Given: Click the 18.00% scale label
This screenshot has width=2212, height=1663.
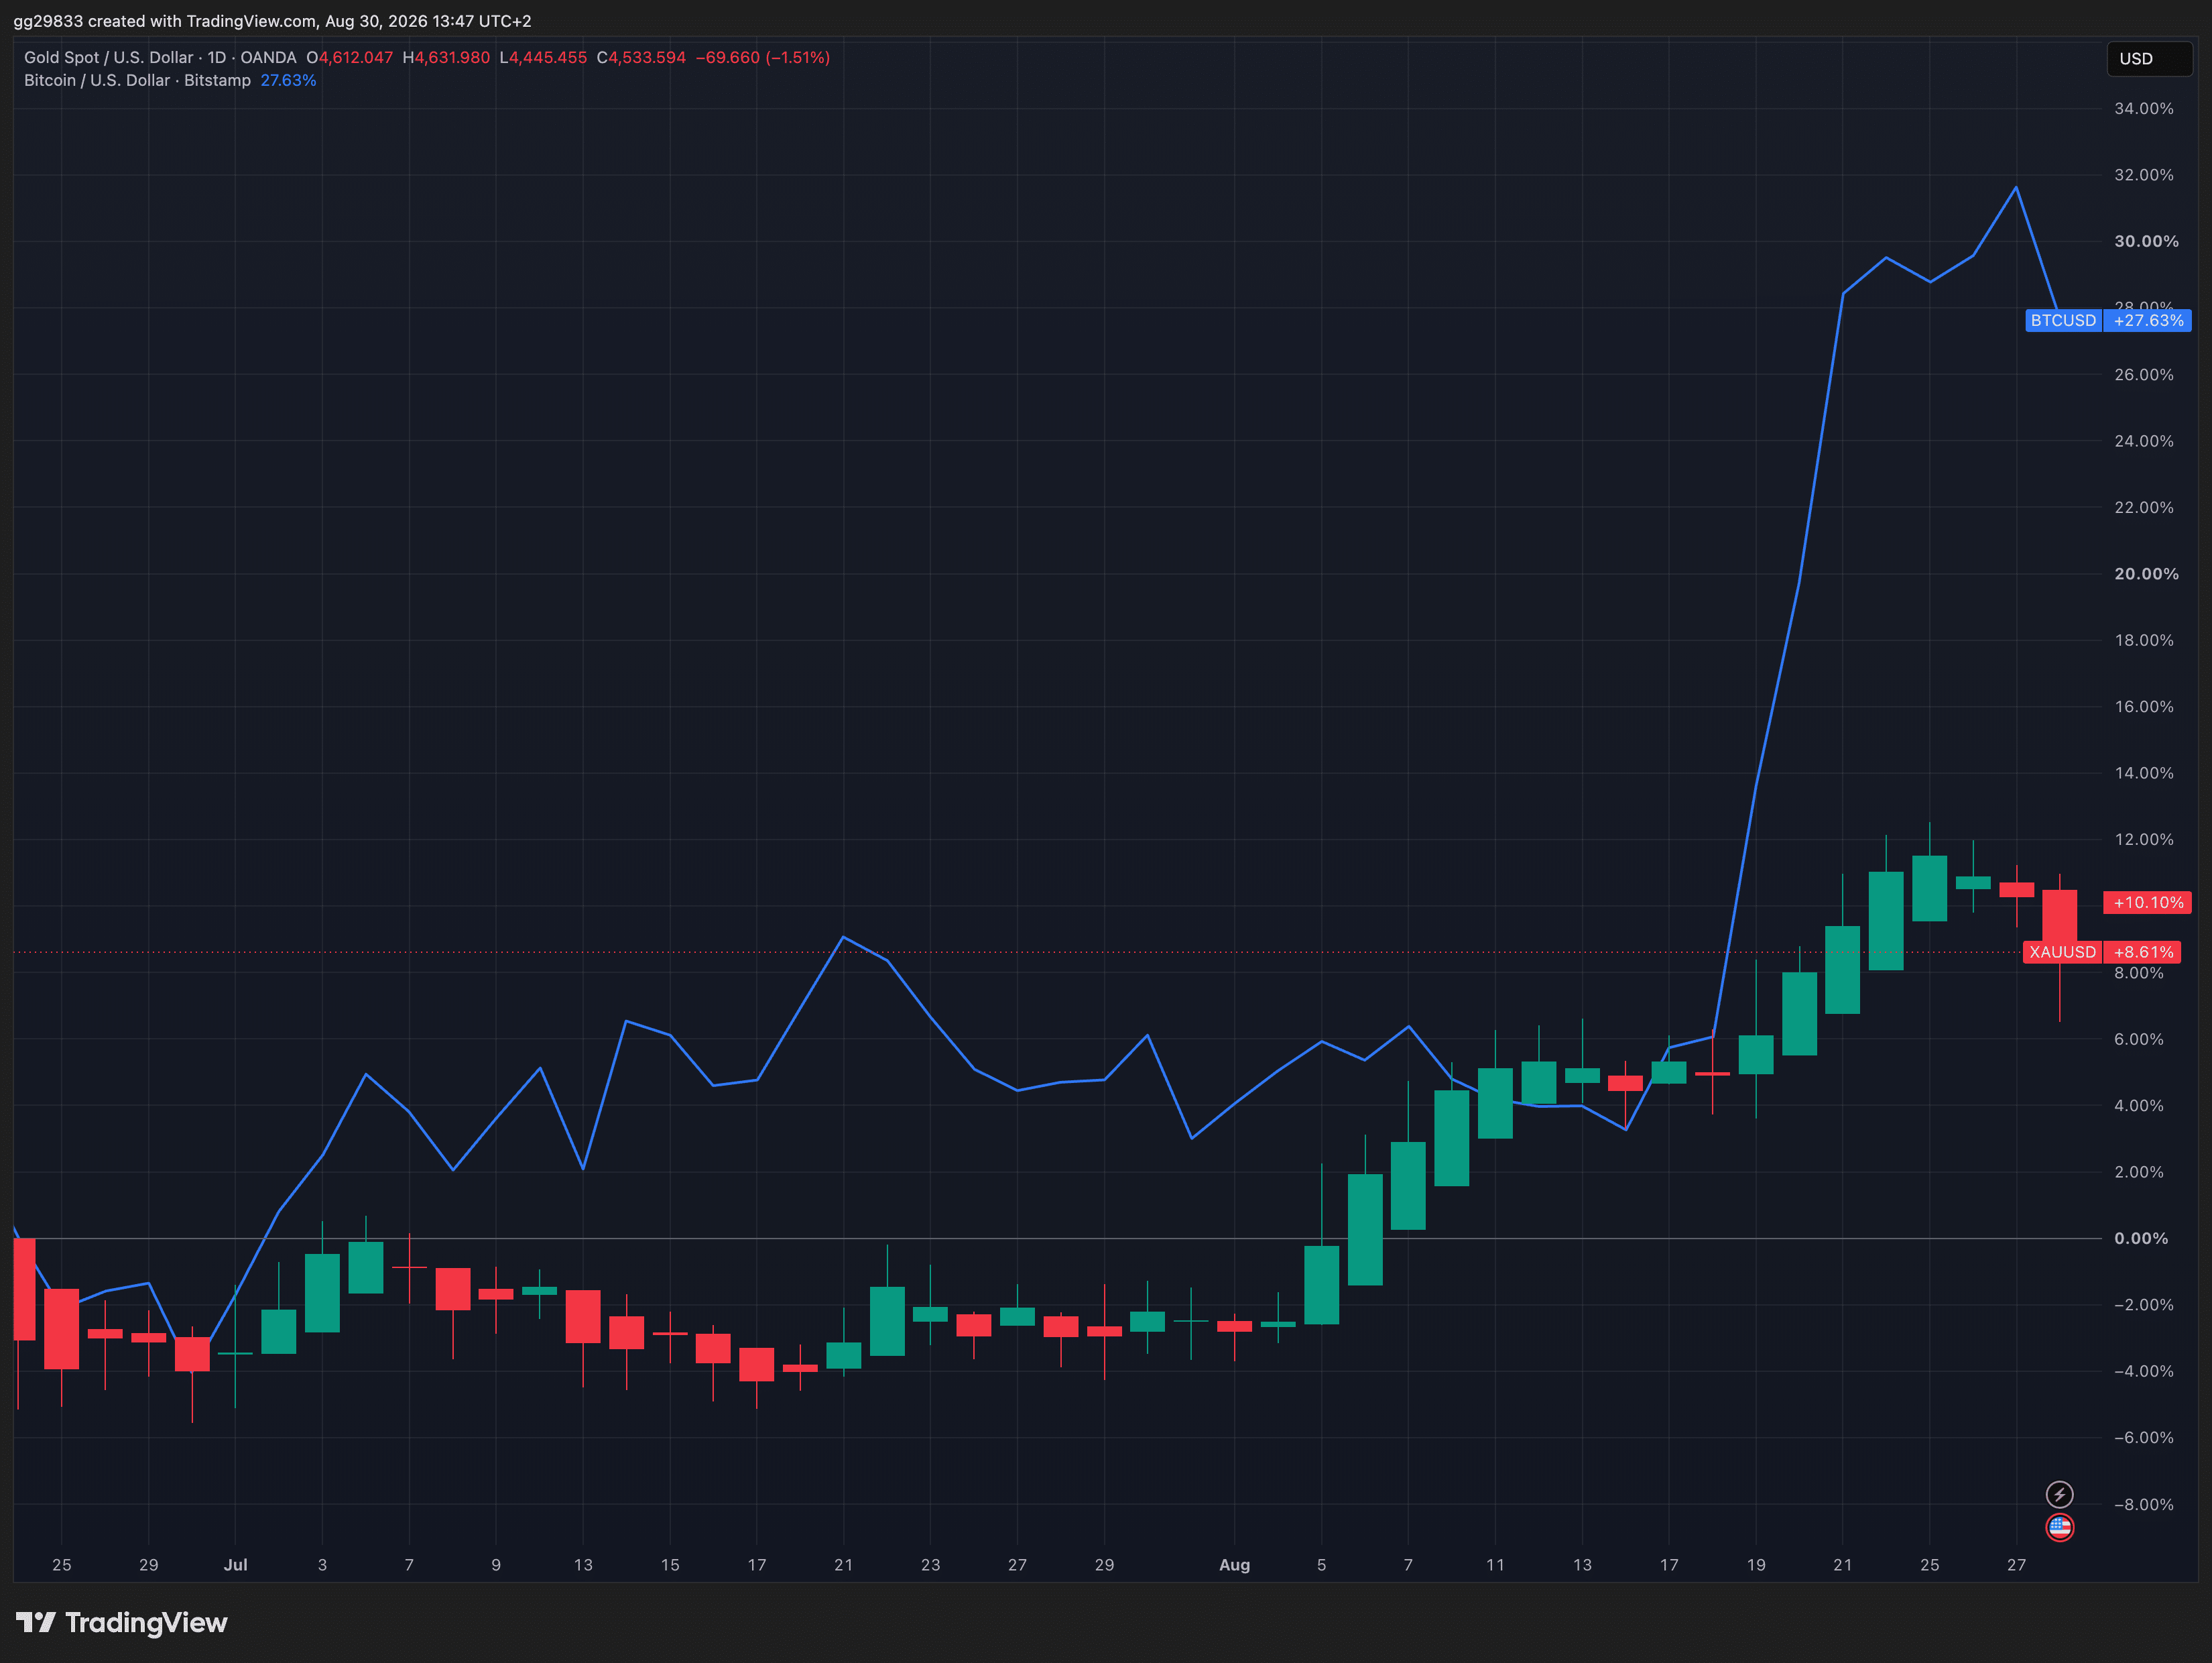Looking at the screenshot, I should point(2144,640).
